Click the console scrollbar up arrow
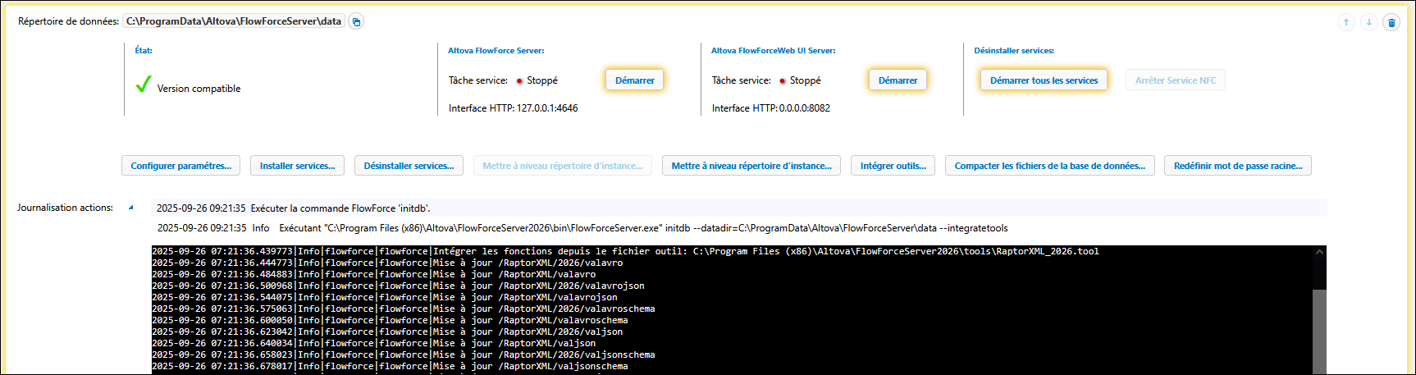This screenshot has height=375, width=1416. [1319, 252]
